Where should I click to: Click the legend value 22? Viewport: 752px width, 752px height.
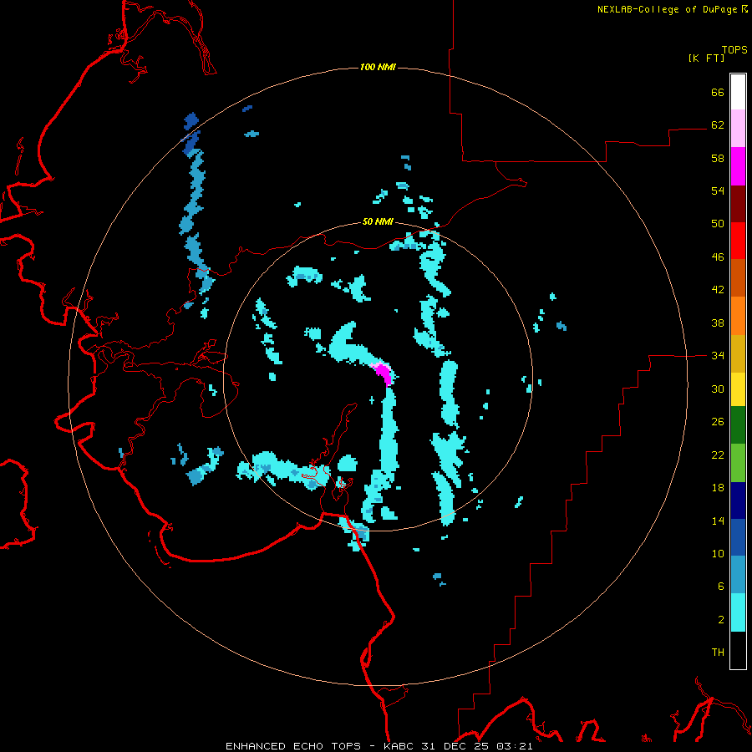[x=718, y=455]
